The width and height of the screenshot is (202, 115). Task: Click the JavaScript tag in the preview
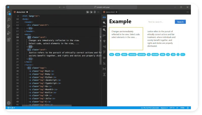tap(132, 54)
